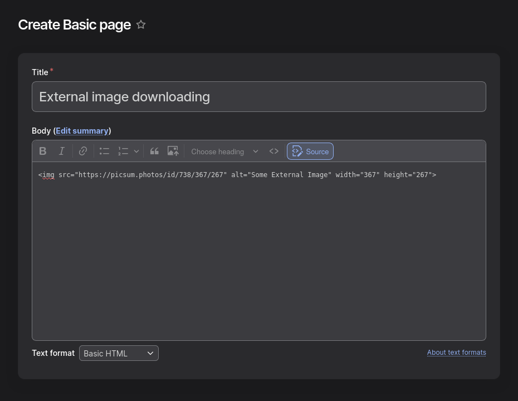Click inside the Body source textarea

[x=258, y=251]
